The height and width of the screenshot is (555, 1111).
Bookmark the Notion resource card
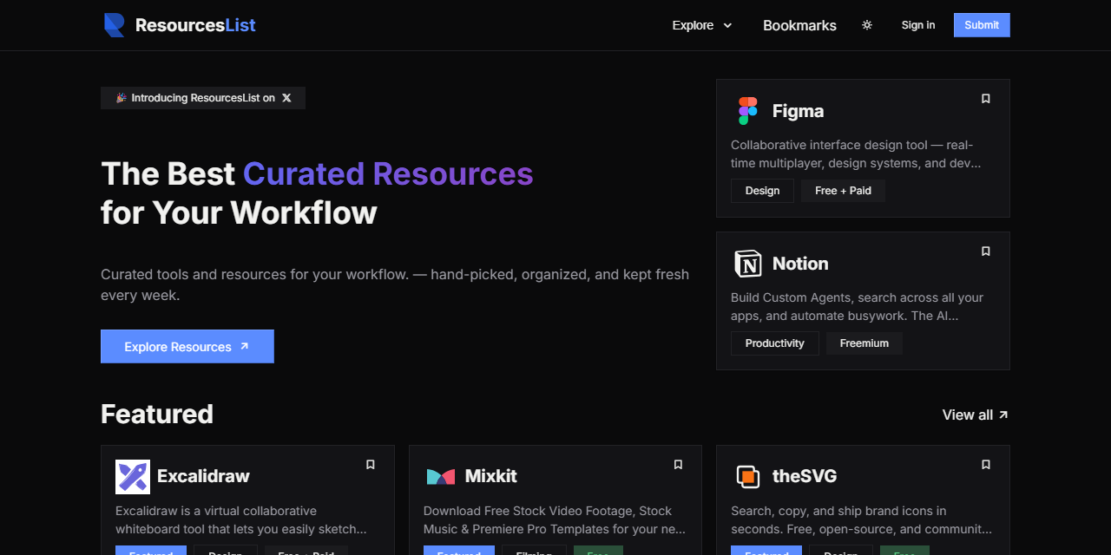(986, 251)
